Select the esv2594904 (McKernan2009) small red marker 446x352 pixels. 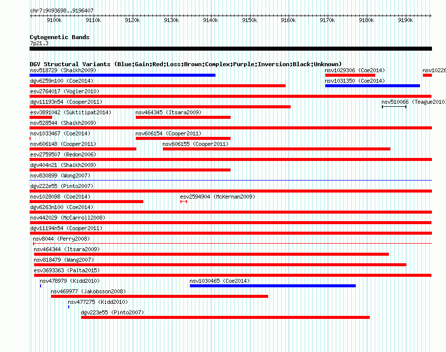183,202
